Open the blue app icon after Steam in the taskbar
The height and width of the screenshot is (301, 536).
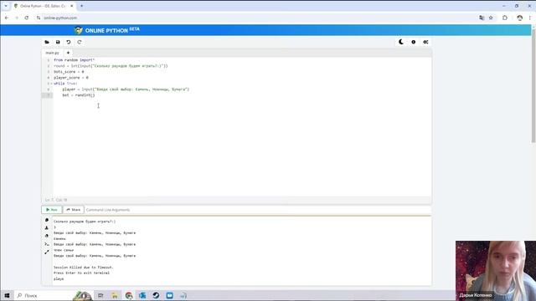coord(169,295)
